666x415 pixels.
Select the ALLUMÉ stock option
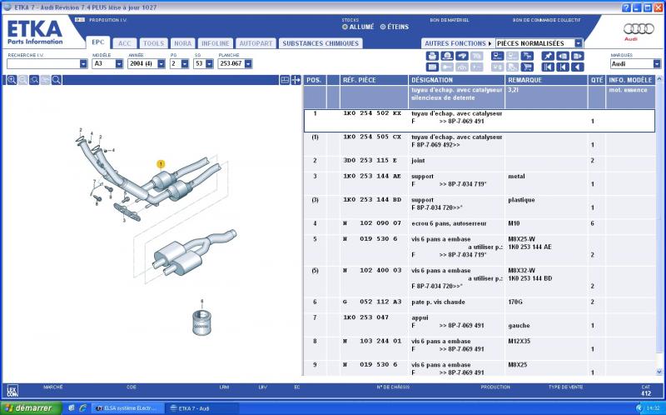(358, 27)
